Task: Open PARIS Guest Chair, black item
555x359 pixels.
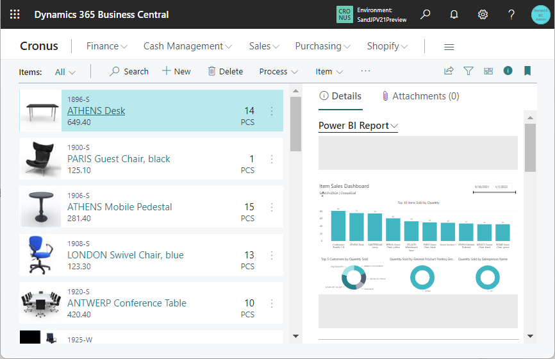Action: click(119, 159)
